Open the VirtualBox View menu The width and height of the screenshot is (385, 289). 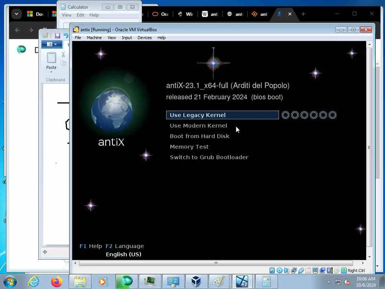coord(112,38)
